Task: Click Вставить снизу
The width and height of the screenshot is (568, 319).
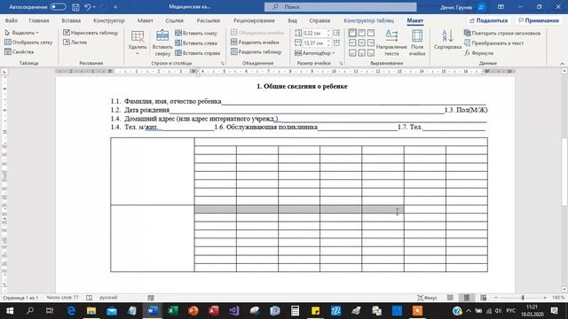Action: click(x=196, y=33)
